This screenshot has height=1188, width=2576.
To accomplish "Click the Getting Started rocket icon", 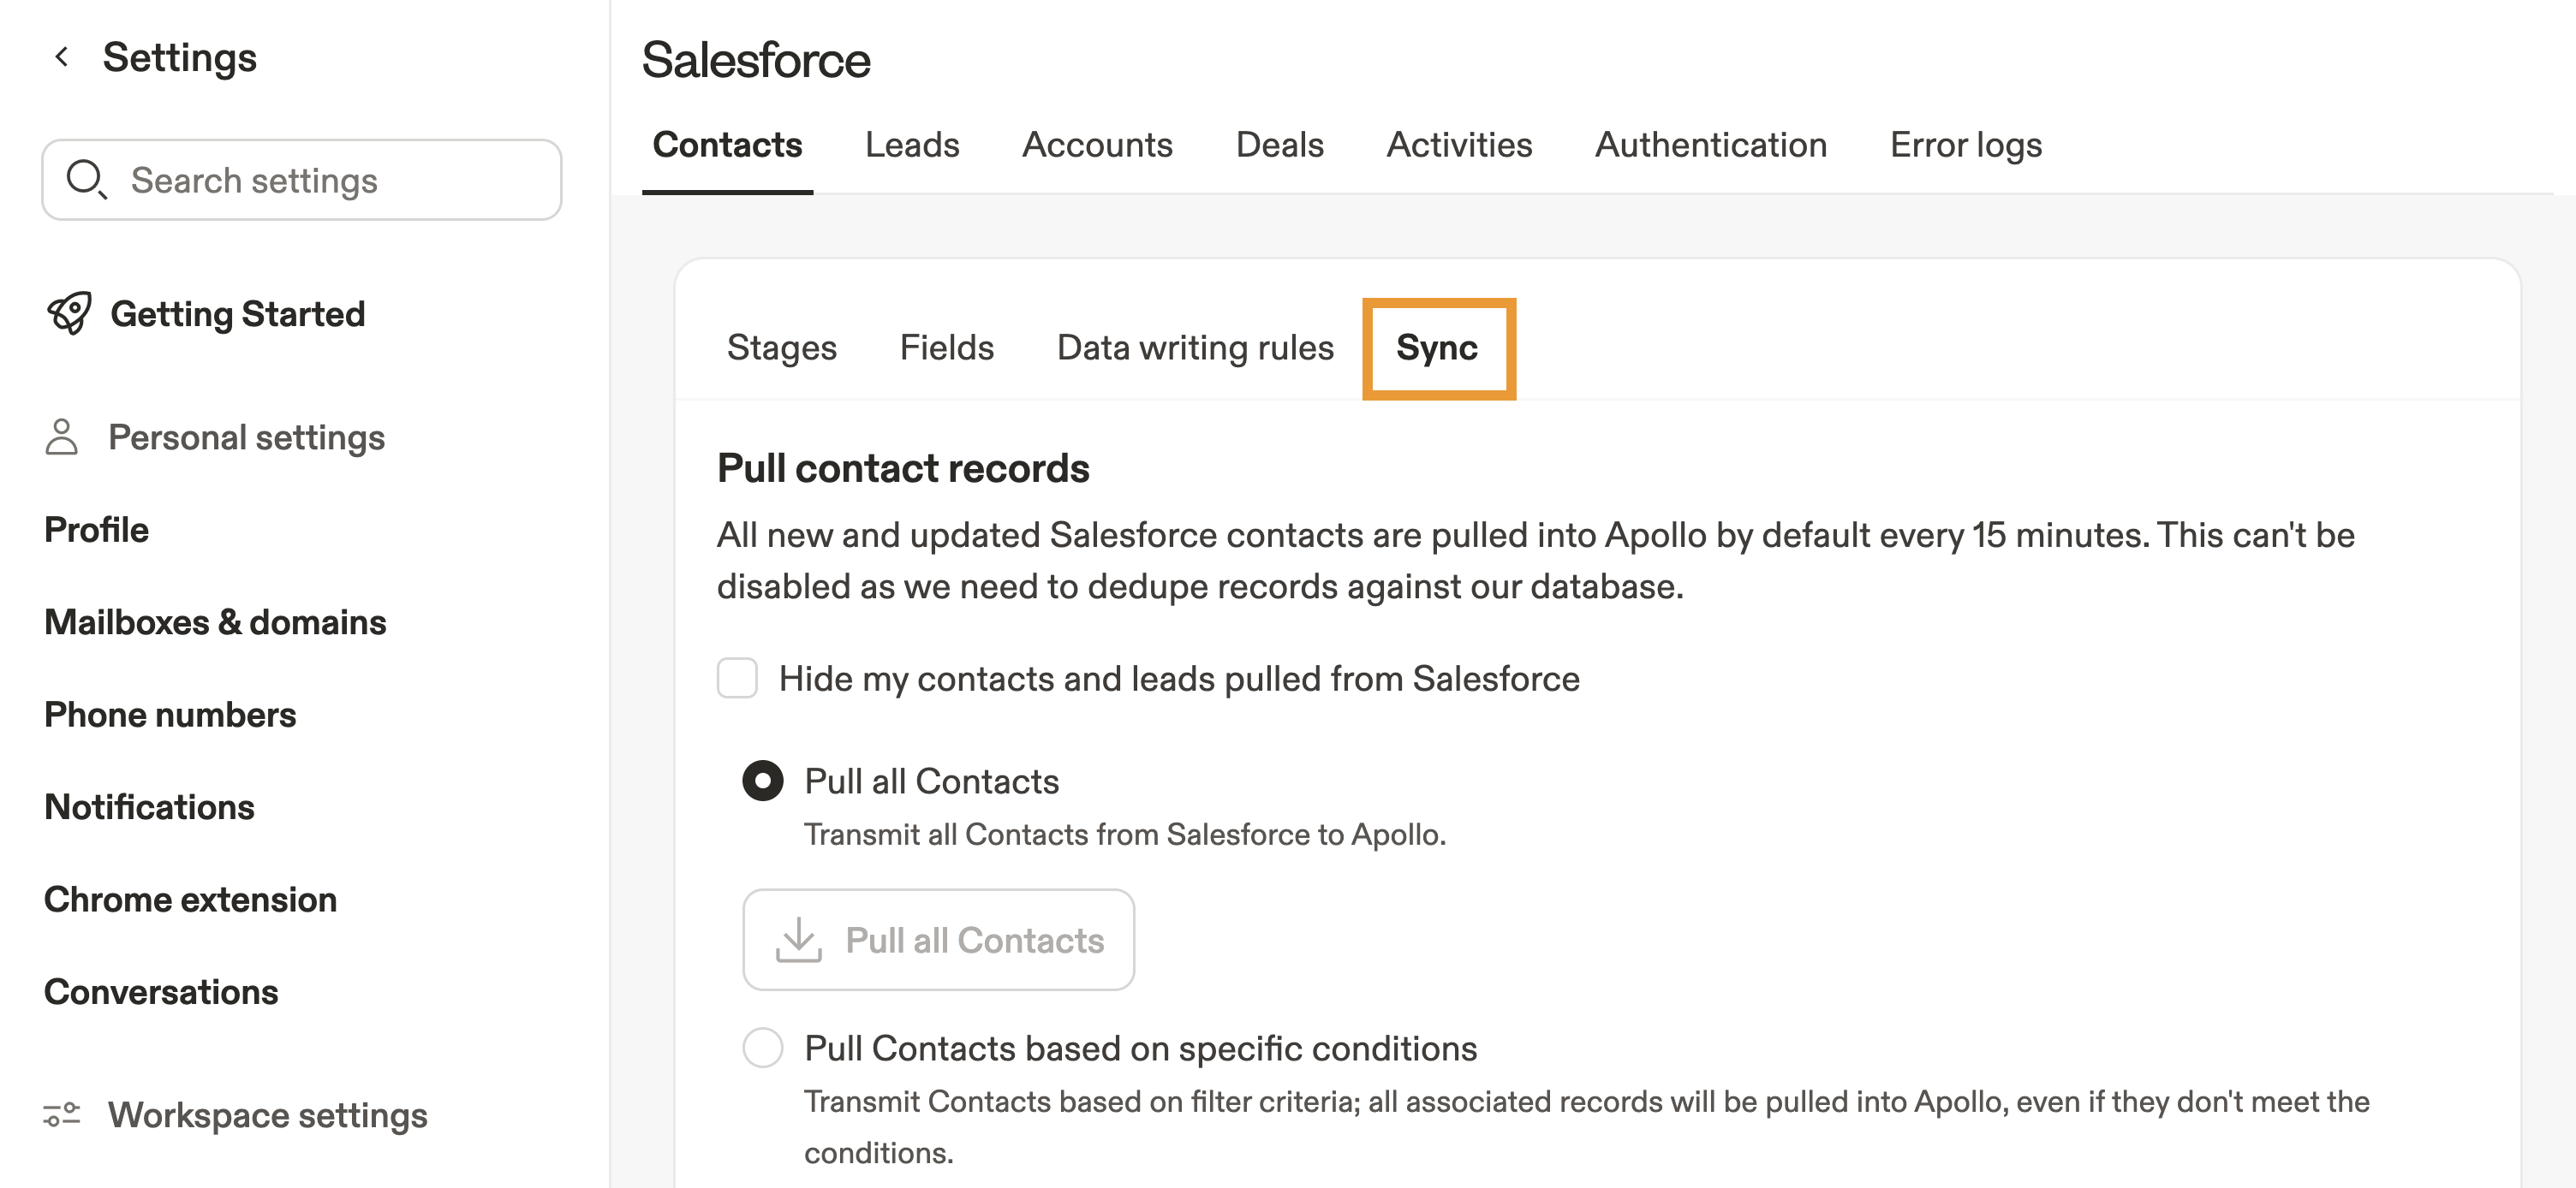I will click(69, 314).
